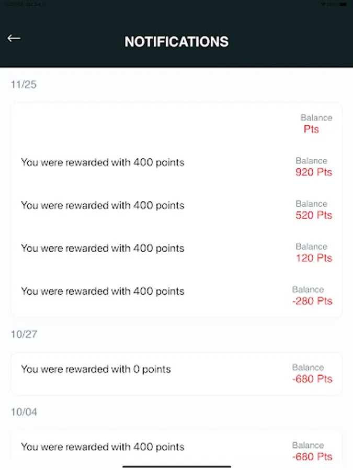Tap the -280 Pts balance value
353x470 pixels.
coord(312,301)
